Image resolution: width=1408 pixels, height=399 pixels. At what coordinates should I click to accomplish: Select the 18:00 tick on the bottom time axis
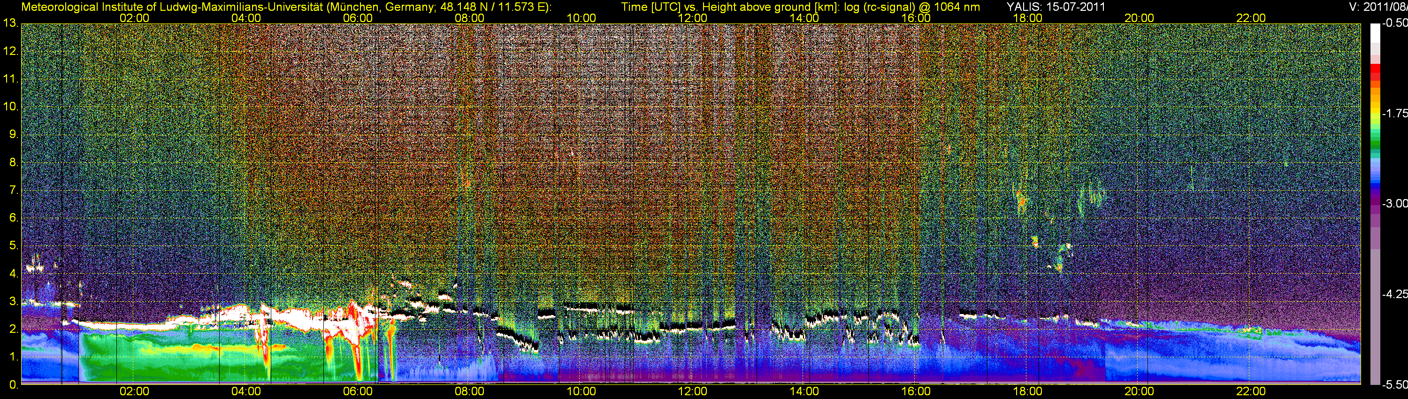[x=1027, y=391]
